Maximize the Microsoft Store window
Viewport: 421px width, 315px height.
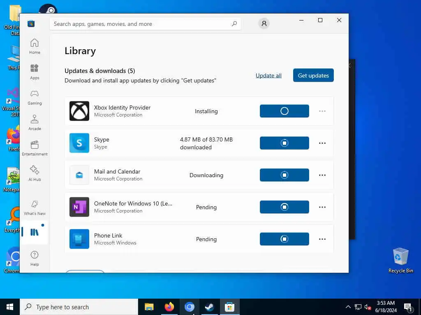click(x=320, y=21)
